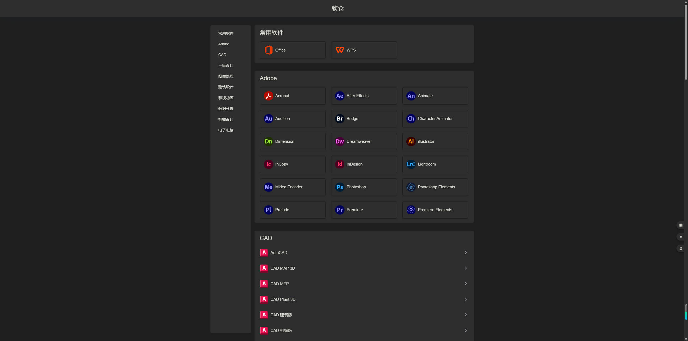Expand the CAD MEP row chevron

click(465, 284)
